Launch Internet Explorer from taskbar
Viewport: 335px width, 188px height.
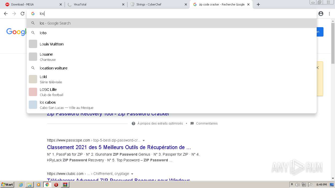[21, 185]
